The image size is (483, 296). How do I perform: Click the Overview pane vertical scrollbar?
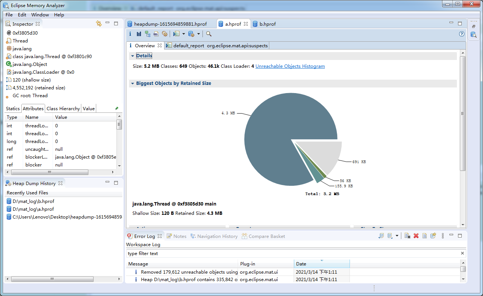click(x=463, y=114)
